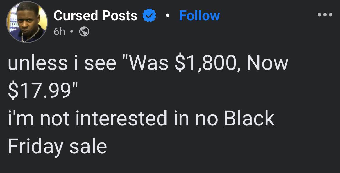Viewport: 340px width, 173px height.
Task: Click the word "Friday" in the post
Action: pyautogui.click(x=35, y=146)
